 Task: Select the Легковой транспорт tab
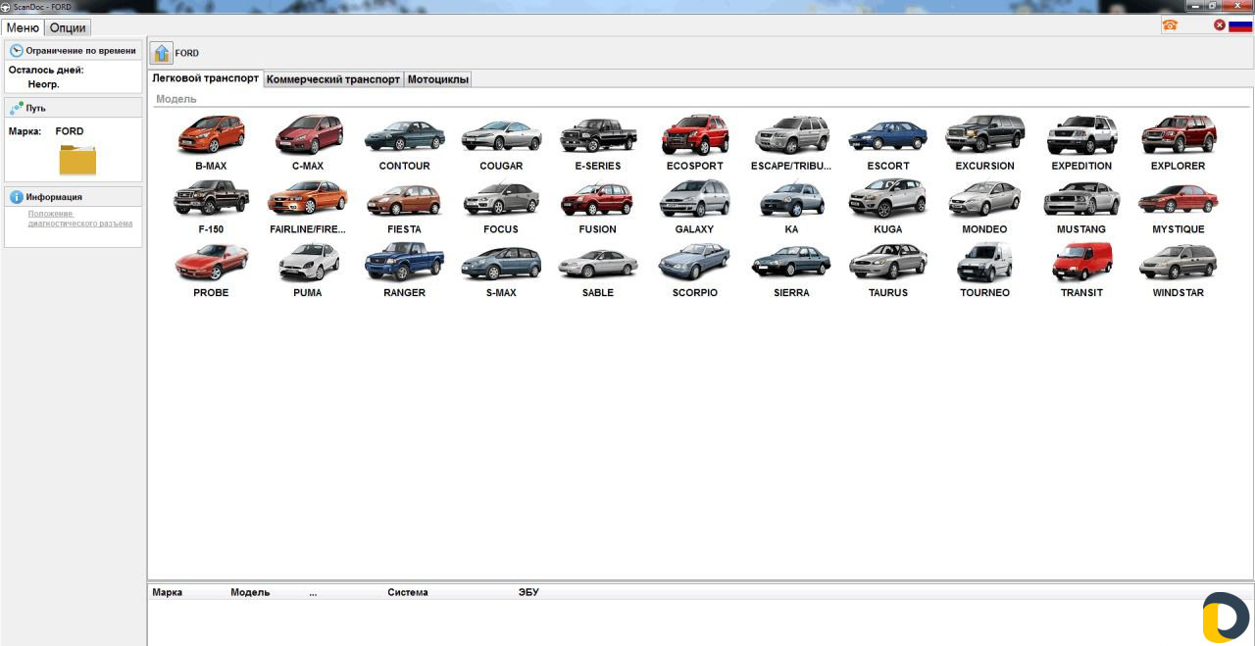pos(206,78)
